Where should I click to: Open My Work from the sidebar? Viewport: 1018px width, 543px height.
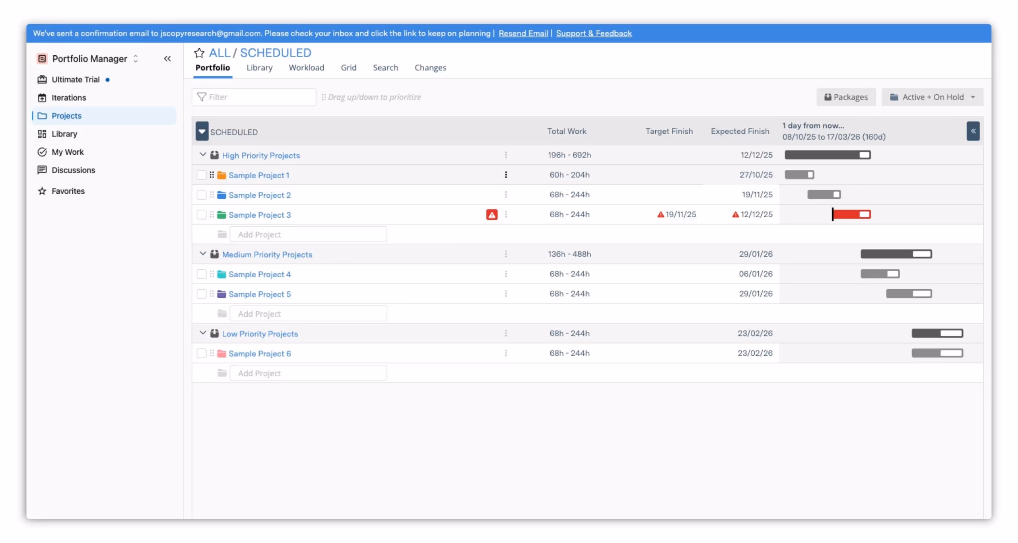(67, 152)
